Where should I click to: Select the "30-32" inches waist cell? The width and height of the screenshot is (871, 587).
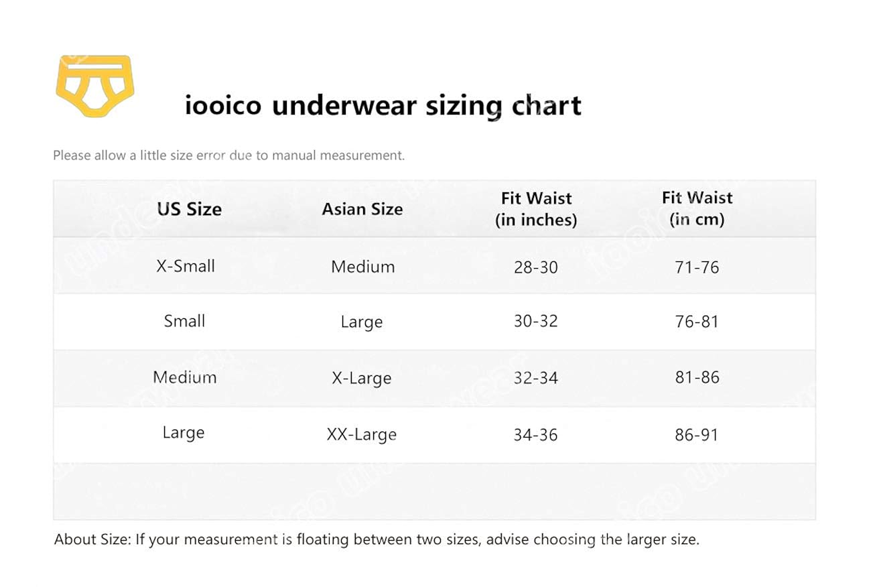[x=536, y=322]
